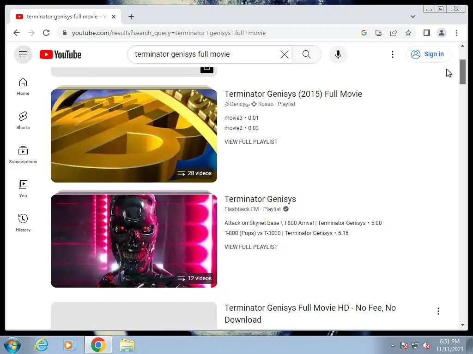Launch Internet Explorer from taskbar

[x=41, y=345]
